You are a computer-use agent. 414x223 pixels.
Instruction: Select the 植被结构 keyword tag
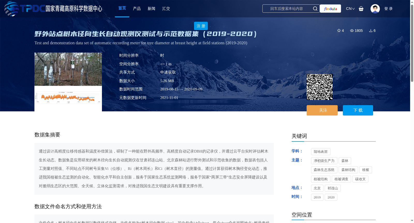click(321, 179)
